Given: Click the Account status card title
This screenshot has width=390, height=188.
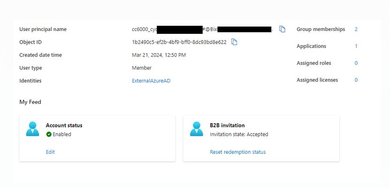Looking at the screenshot, I should [x=64, y=125].
